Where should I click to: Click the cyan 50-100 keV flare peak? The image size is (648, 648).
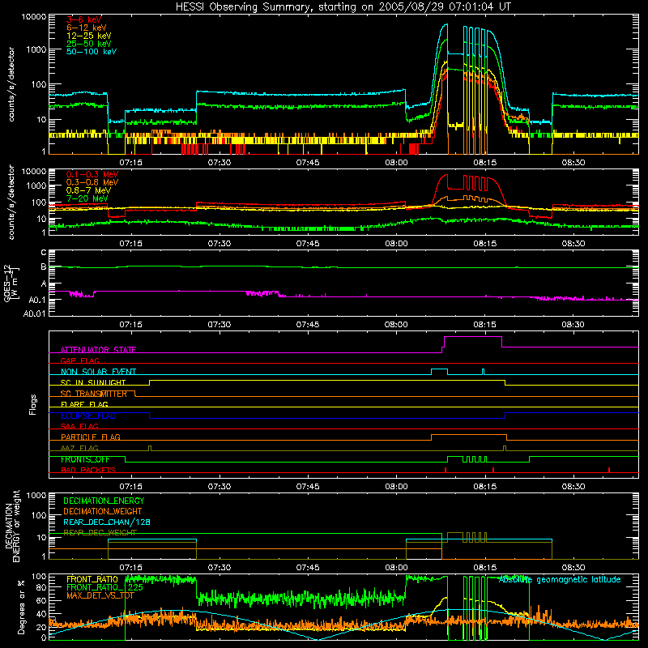click(x=445, y=25)
